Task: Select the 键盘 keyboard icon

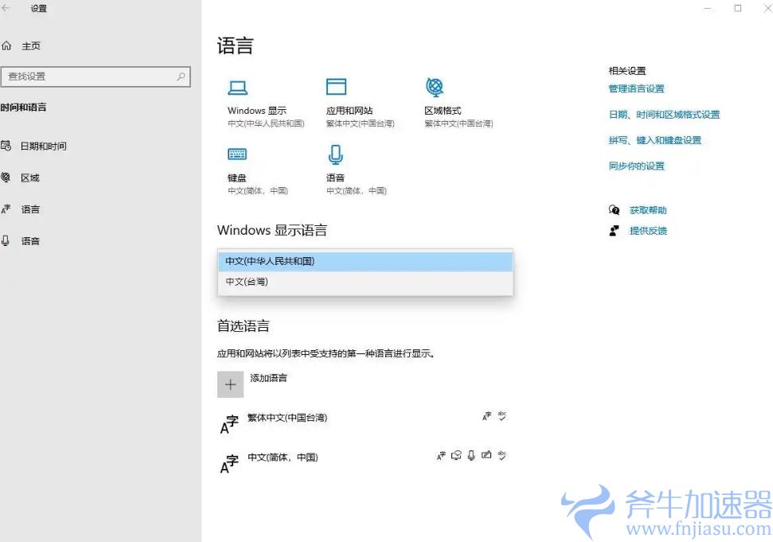Action: point(237,154)
